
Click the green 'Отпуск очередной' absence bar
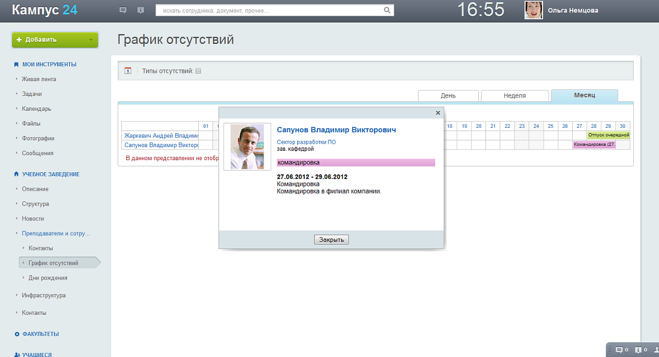point(608,135)
